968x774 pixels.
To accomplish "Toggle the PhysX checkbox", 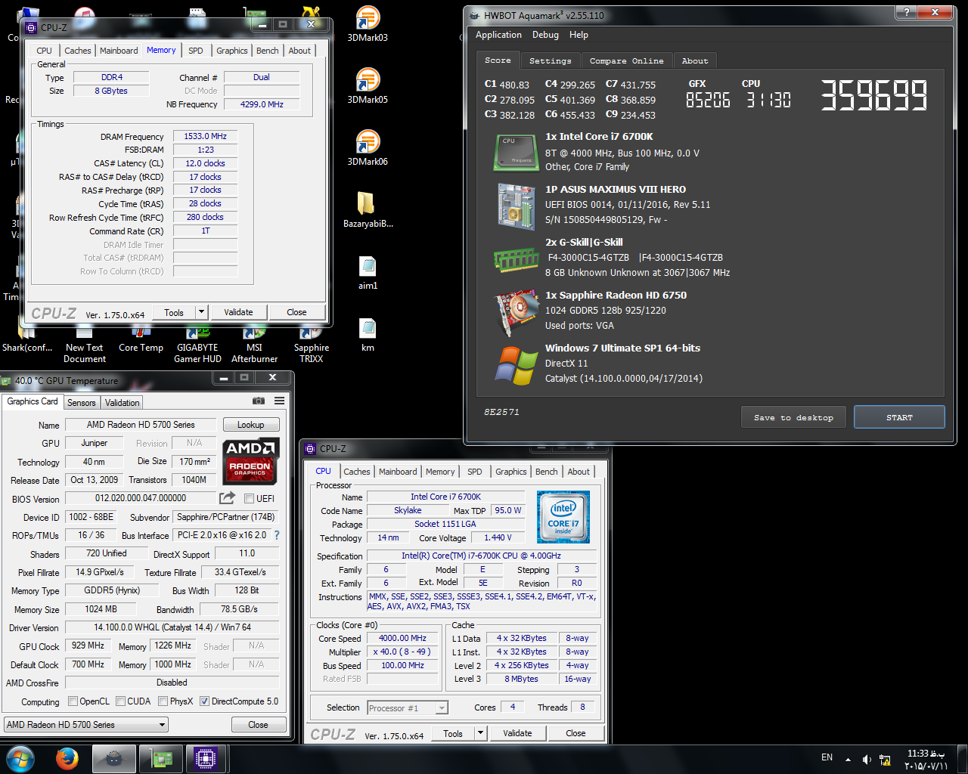I will click(163, 701).
